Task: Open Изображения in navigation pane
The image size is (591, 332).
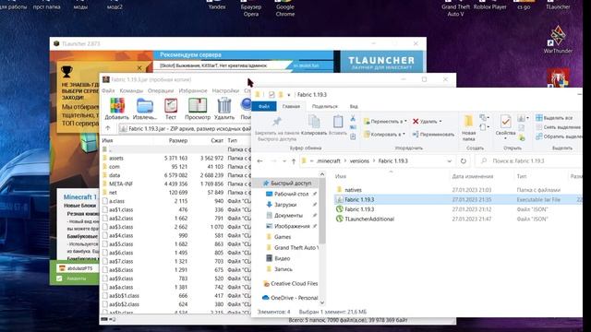Action: pyautogui.click(x=292, y=226)
